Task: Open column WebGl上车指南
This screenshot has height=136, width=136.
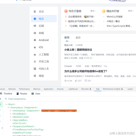Action: click(x=114, y=17)
